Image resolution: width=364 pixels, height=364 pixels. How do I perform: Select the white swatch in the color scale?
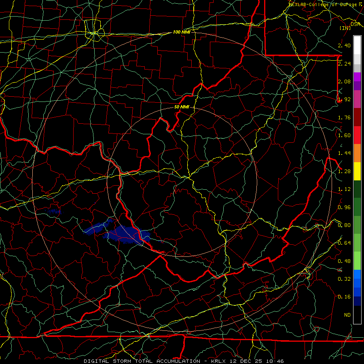(357, 45)
